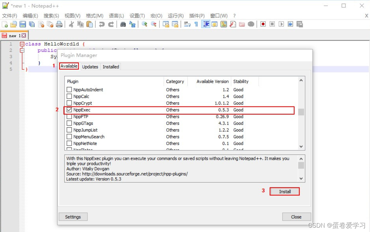Click the Print icon in the toolbar
This screenshot has height=232, width=370.
click(x=59, y=24)
